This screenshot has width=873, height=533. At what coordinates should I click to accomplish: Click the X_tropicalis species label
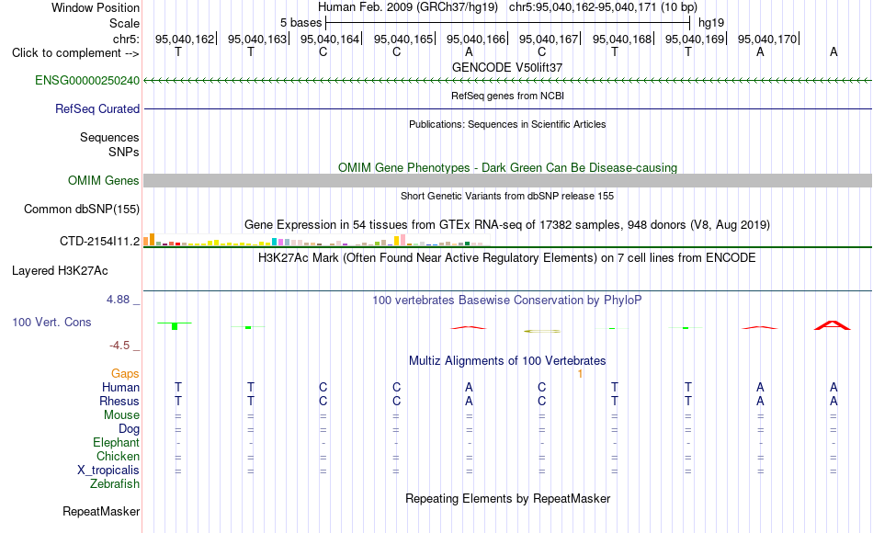[x=108, y=471]
